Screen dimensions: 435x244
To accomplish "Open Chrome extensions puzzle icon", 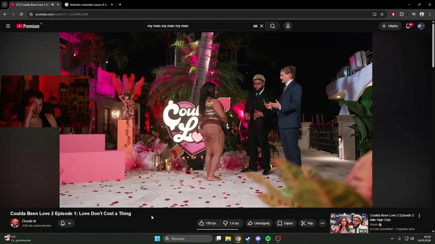I will 401,14.
